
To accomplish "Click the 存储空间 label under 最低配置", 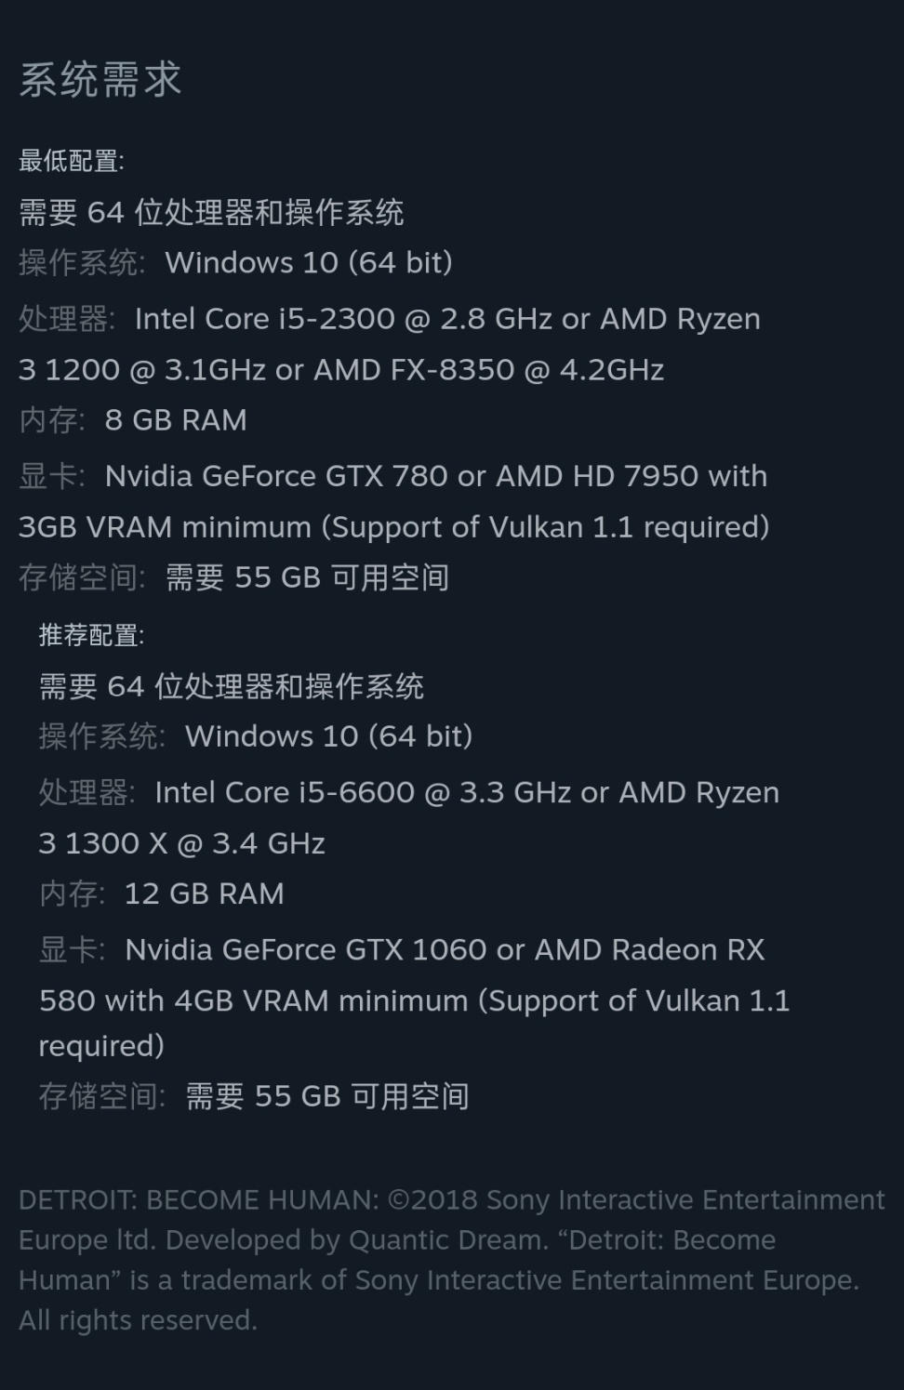I will [x=81, y=577].
